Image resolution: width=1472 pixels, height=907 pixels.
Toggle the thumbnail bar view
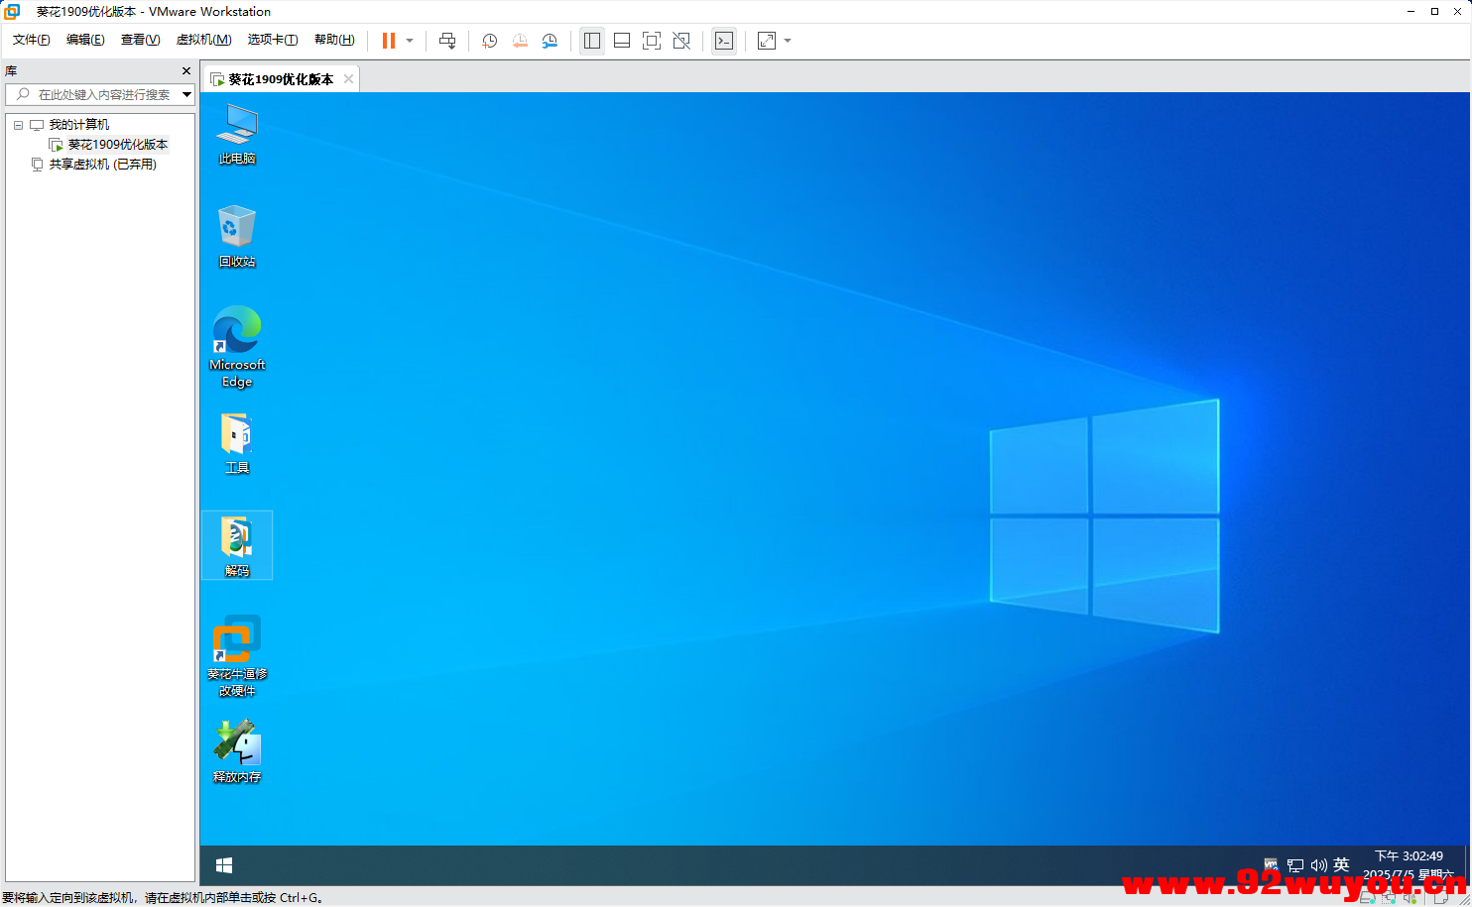click(x=622, y=41)
